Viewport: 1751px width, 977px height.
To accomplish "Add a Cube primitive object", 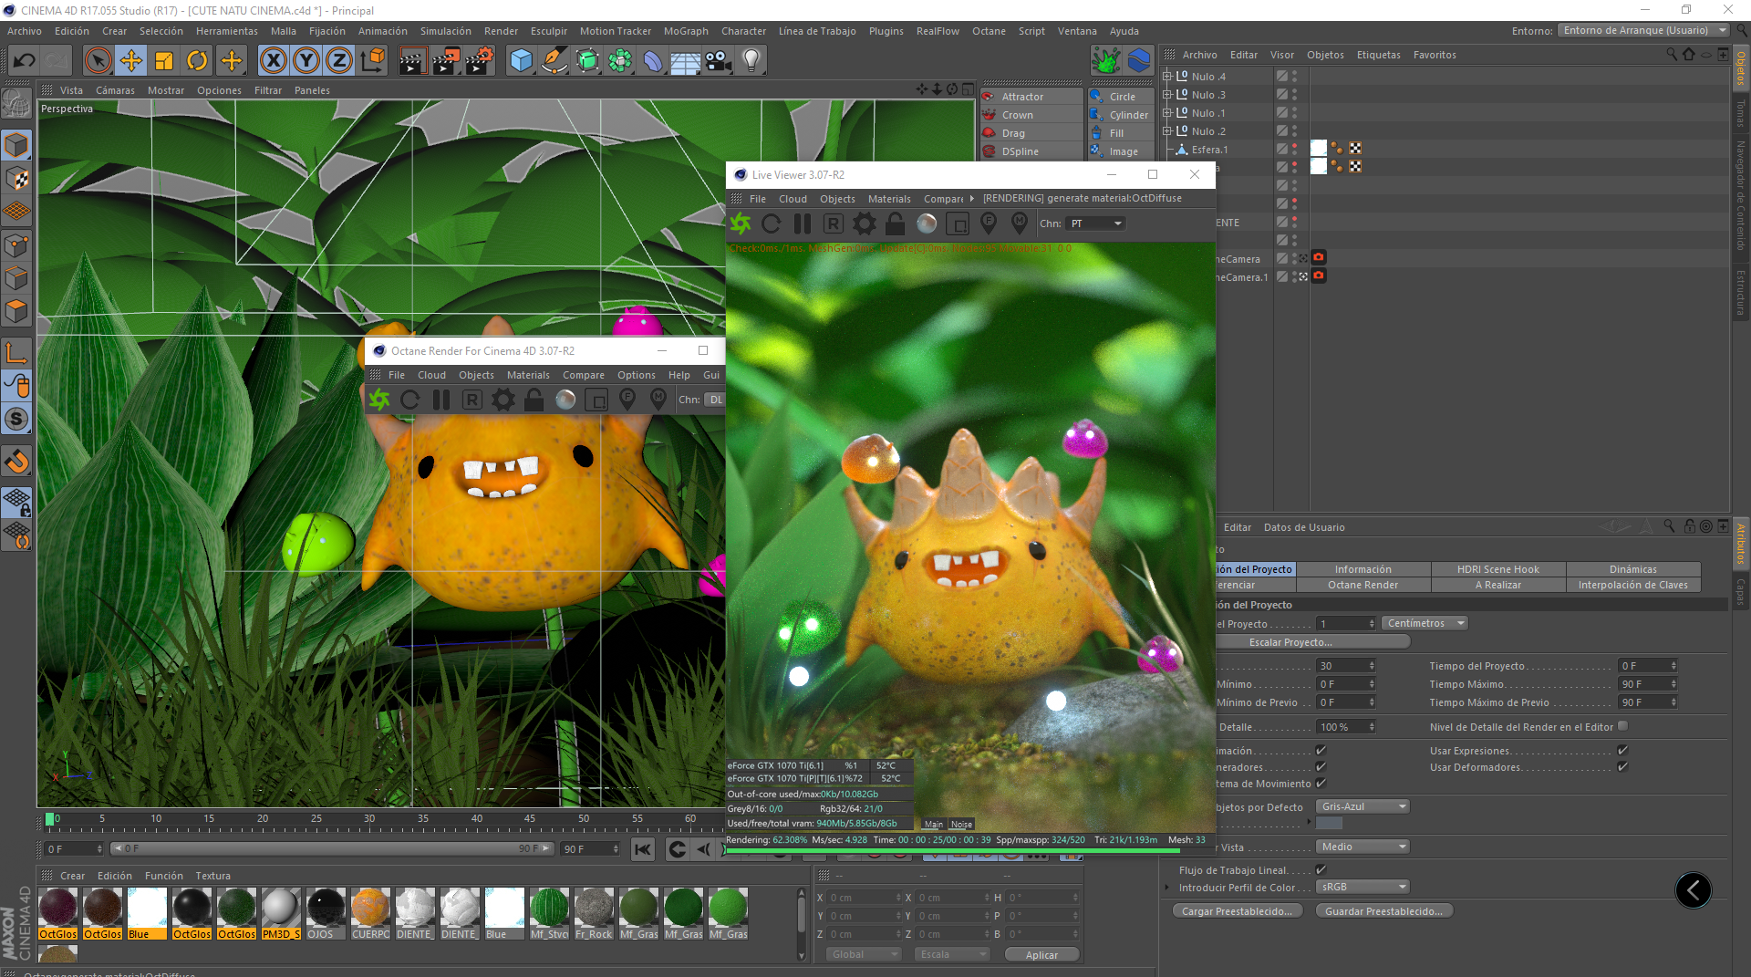I will point(521,61).
